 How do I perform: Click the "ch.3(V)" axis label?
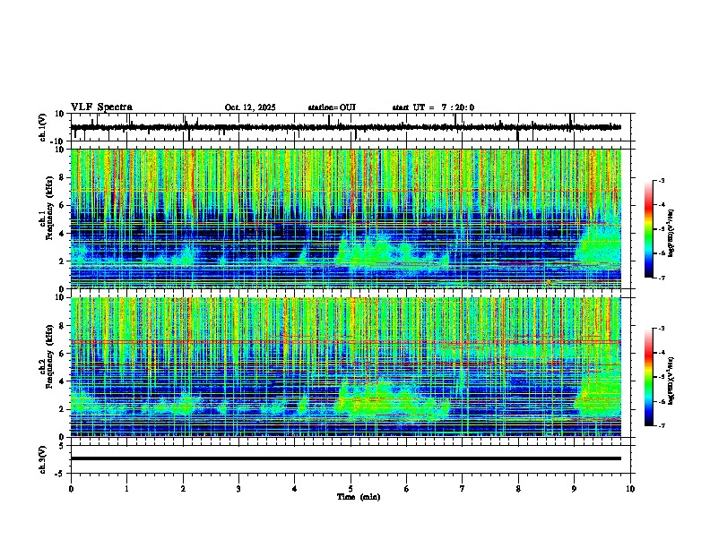(43, 460)
